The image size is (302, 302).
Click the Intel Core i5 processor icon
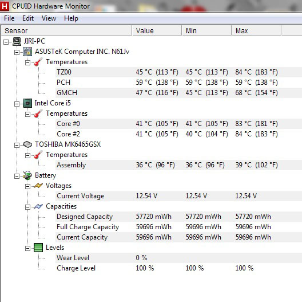pos(27,103)
